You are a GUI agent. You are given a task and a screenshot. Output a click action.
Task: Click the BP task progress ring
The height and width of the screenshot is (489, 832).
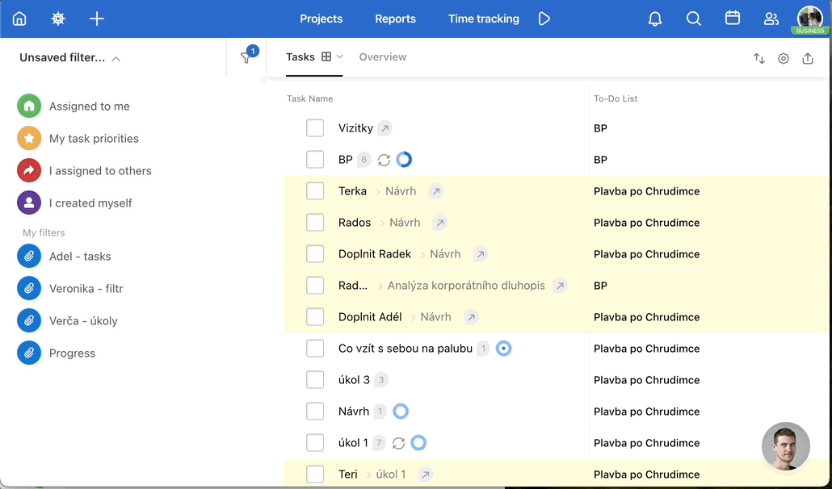(x=404, y=160)
